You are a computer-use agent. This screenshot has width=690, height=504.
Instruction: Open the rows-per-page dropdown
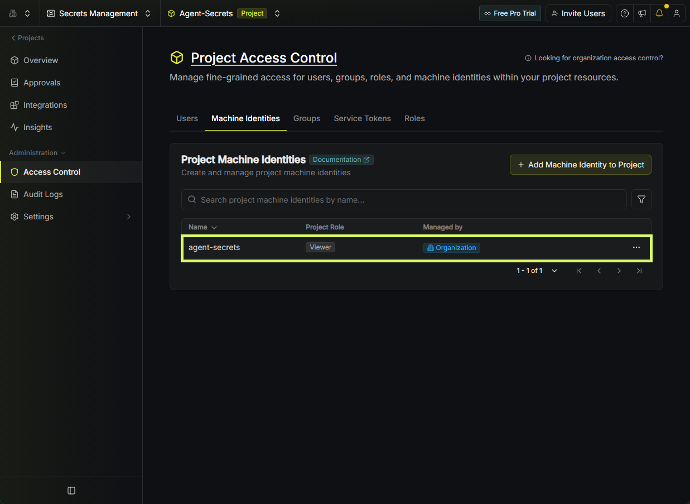click(554, 271)
